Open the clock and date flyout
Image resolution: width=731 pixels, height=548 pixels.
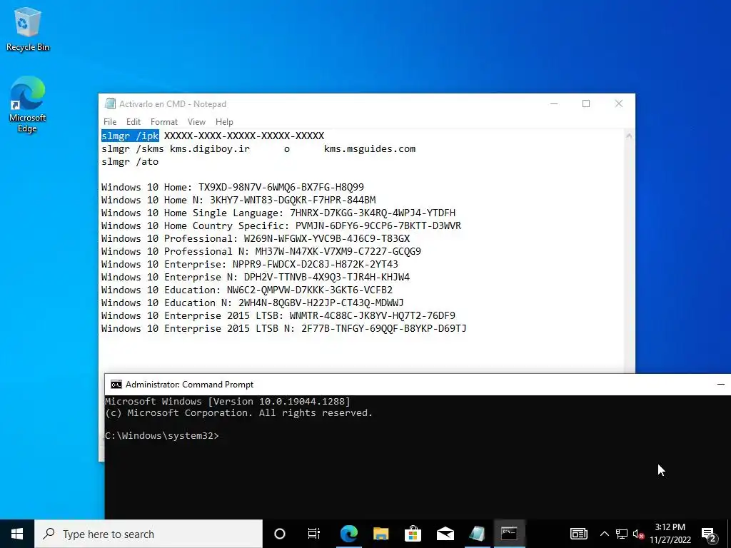pos(670,534)
